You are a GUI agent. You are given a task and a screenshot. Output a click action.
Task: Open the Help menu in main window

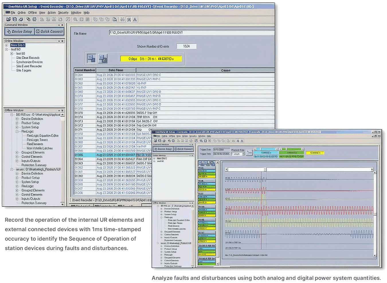click(x=87, y=13)
